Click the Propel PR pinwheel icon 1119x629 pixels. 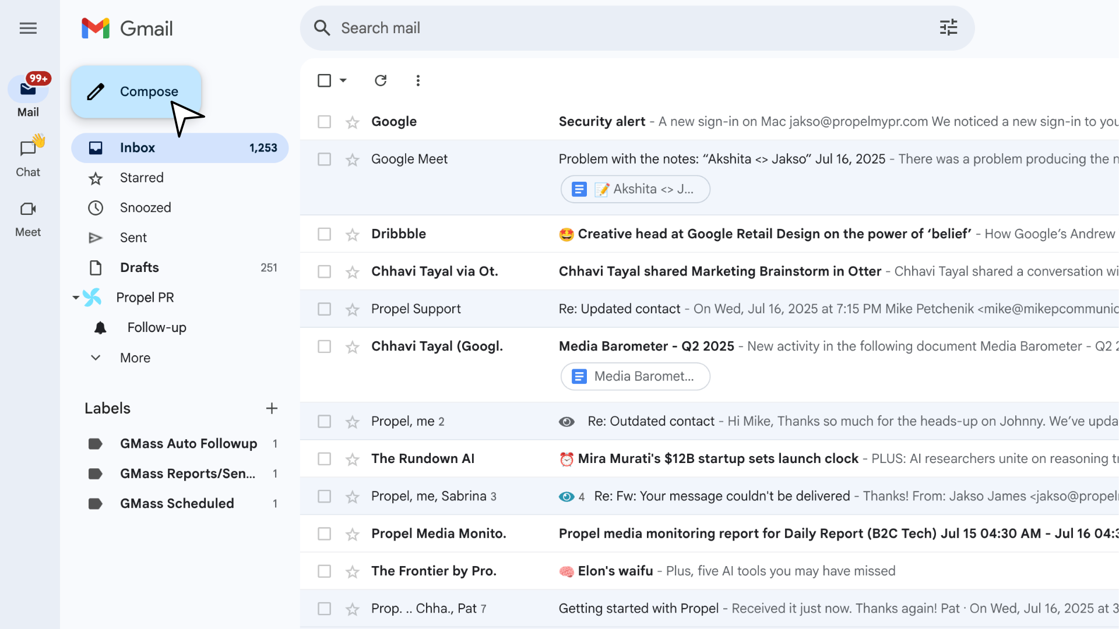coord(92,297)
